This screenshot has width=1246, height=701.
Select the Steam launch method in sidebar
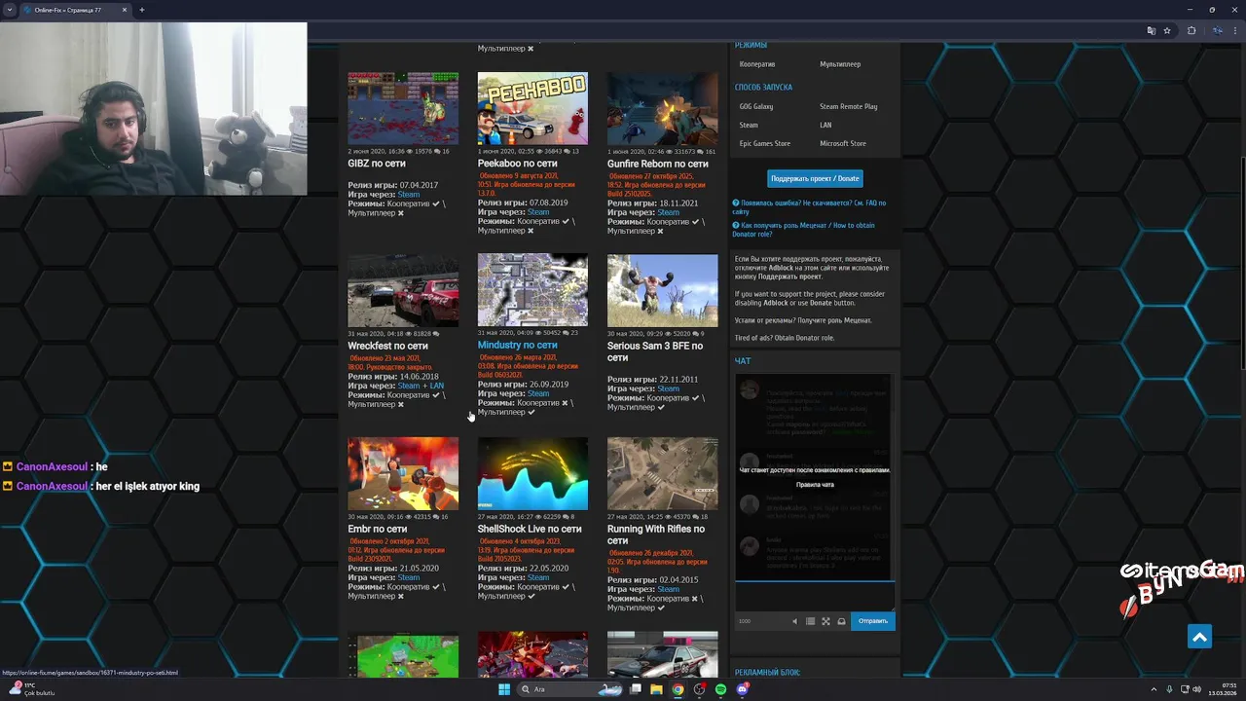[x=748, y=125]
